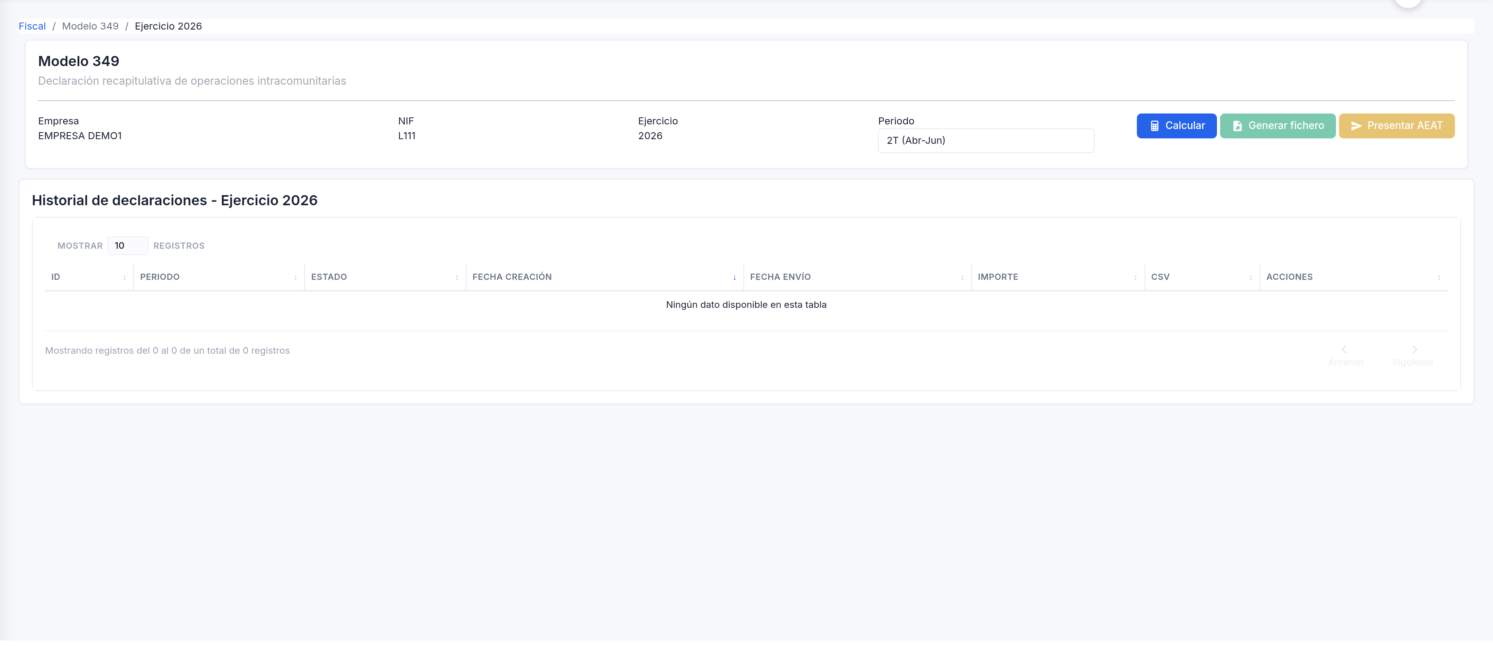Go to Fiscal breadcrumb link
Image resolution: width=1493 pixels, height=646 pixels.
tap(32, 26)
